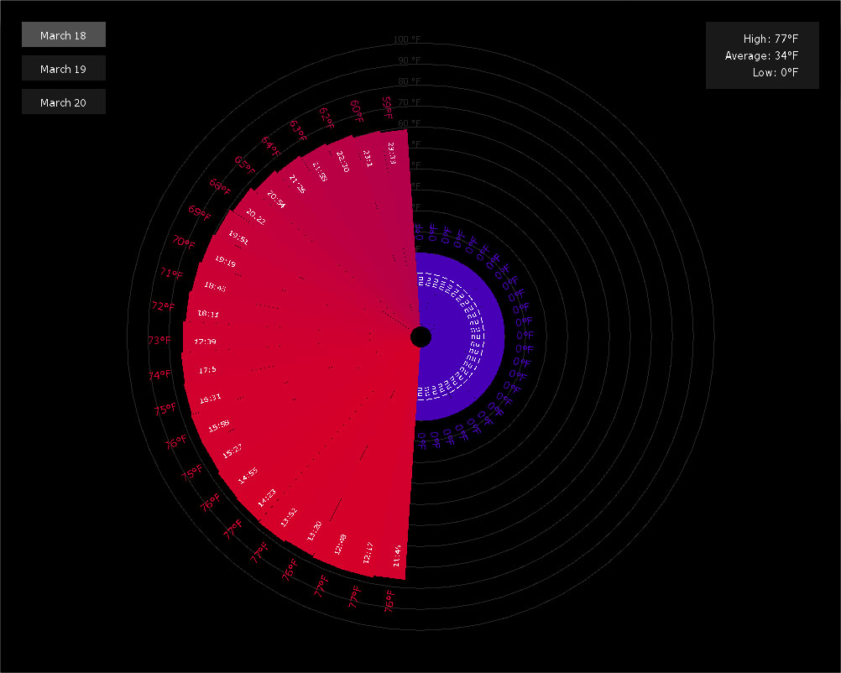Show data for March 20
The height and width of the screenshot is (673, 841).
pyautogui.click(x=63, y=102)
